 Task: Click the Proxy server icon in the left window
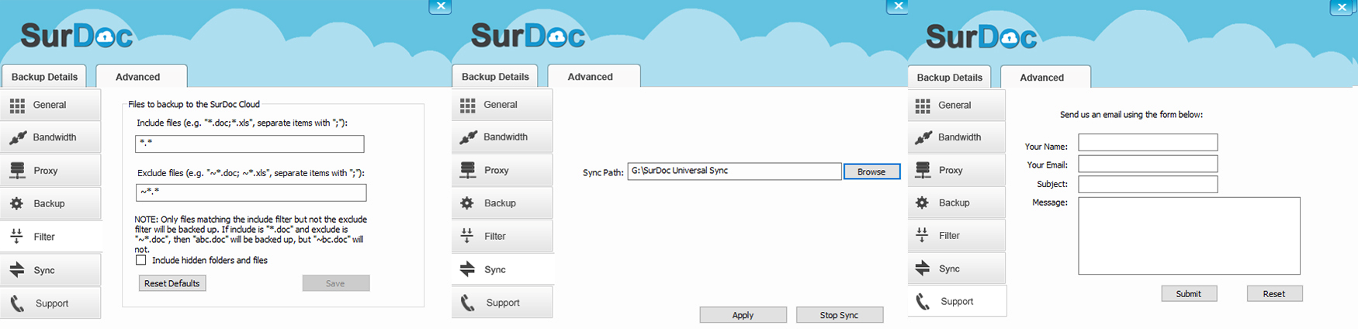(x=17, y=171)
